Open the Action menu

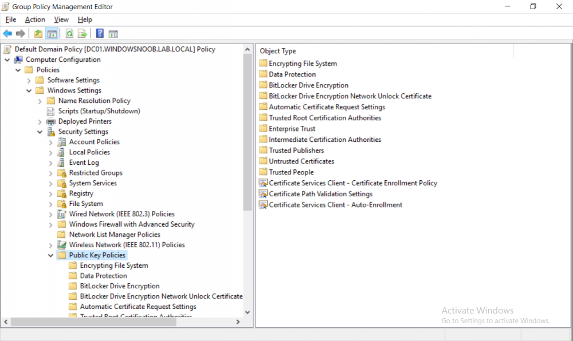click(35, 19)
